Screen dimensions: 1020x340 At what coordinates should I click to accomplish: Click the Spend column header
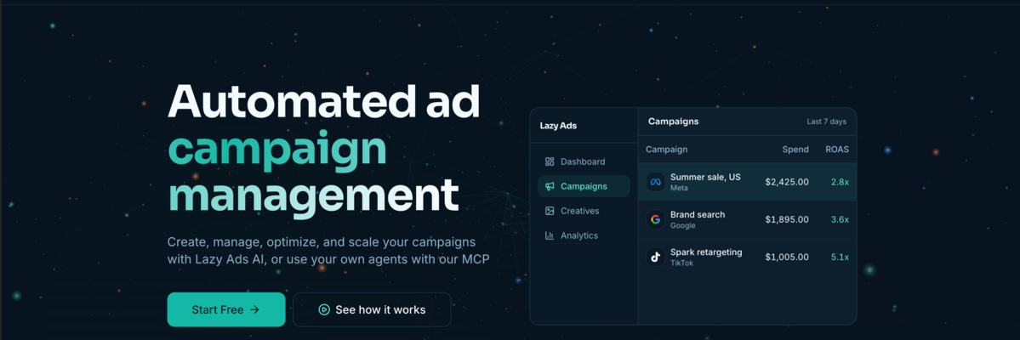point(795,150)
